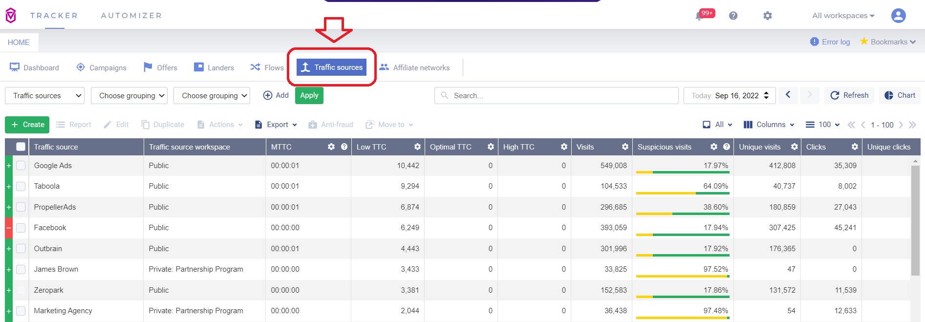Open the user profile avatar
925x322 pixels.
(x=898, y=16)
